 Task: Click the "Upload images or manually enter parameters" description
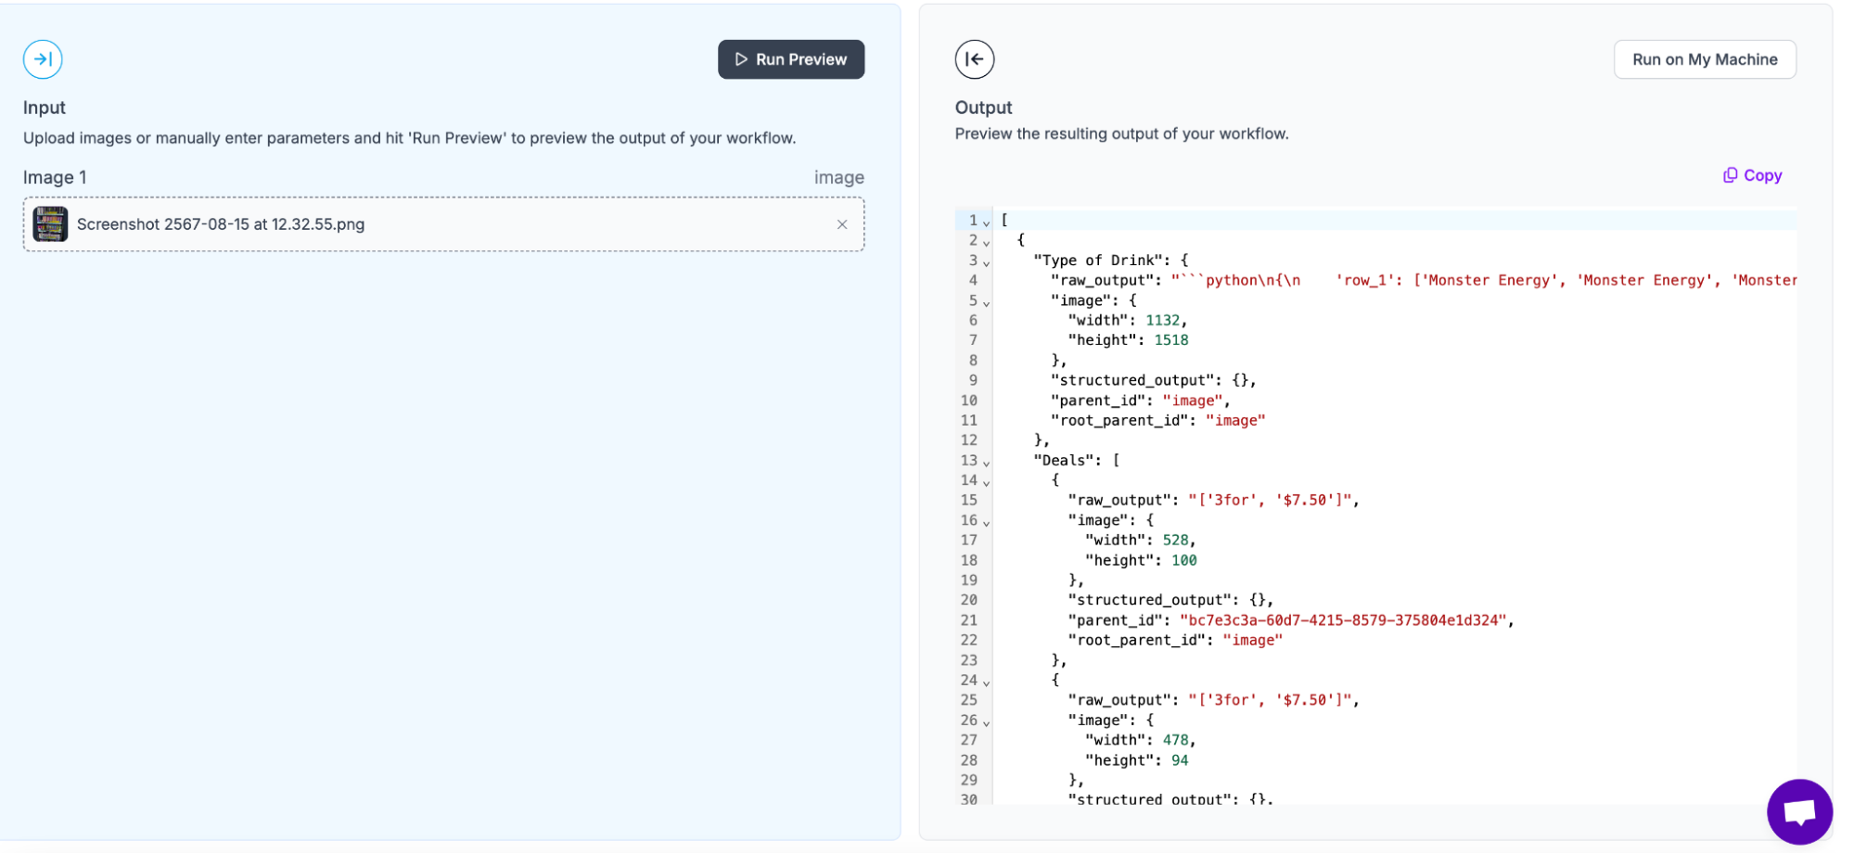[409, 138]
